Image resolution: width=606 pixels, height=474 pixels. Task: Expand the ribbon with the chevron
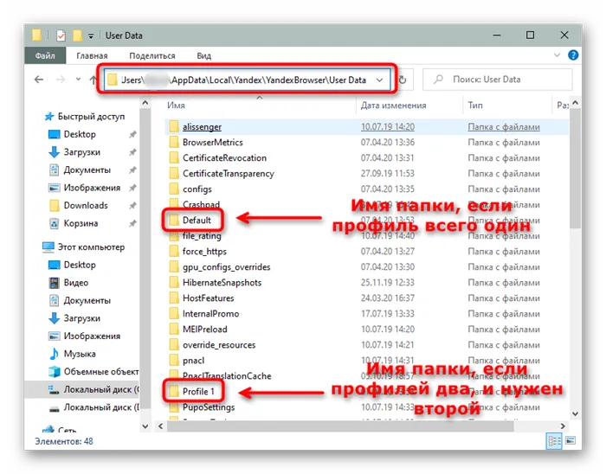pos(557,55)
